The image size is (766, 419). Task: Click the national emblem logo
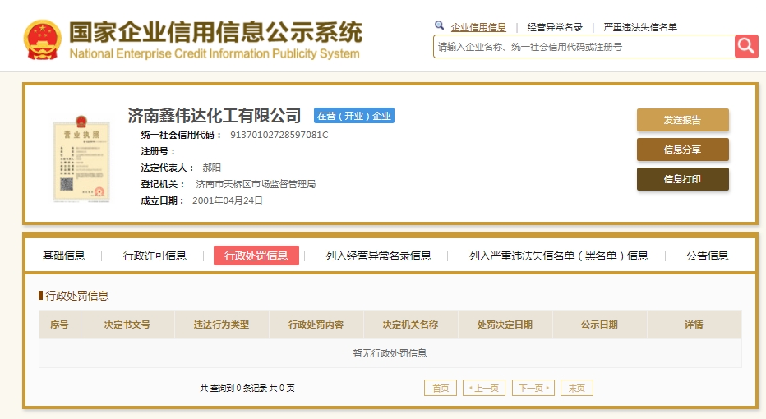point(43,39)
